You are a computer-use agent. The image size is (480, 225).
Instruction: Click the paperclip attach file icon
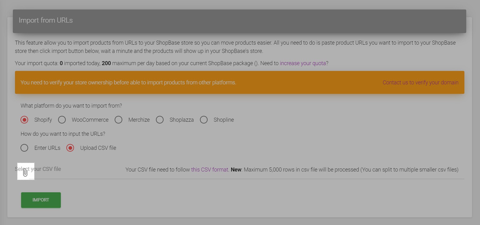pyautogui.click(x=25, y=172)
